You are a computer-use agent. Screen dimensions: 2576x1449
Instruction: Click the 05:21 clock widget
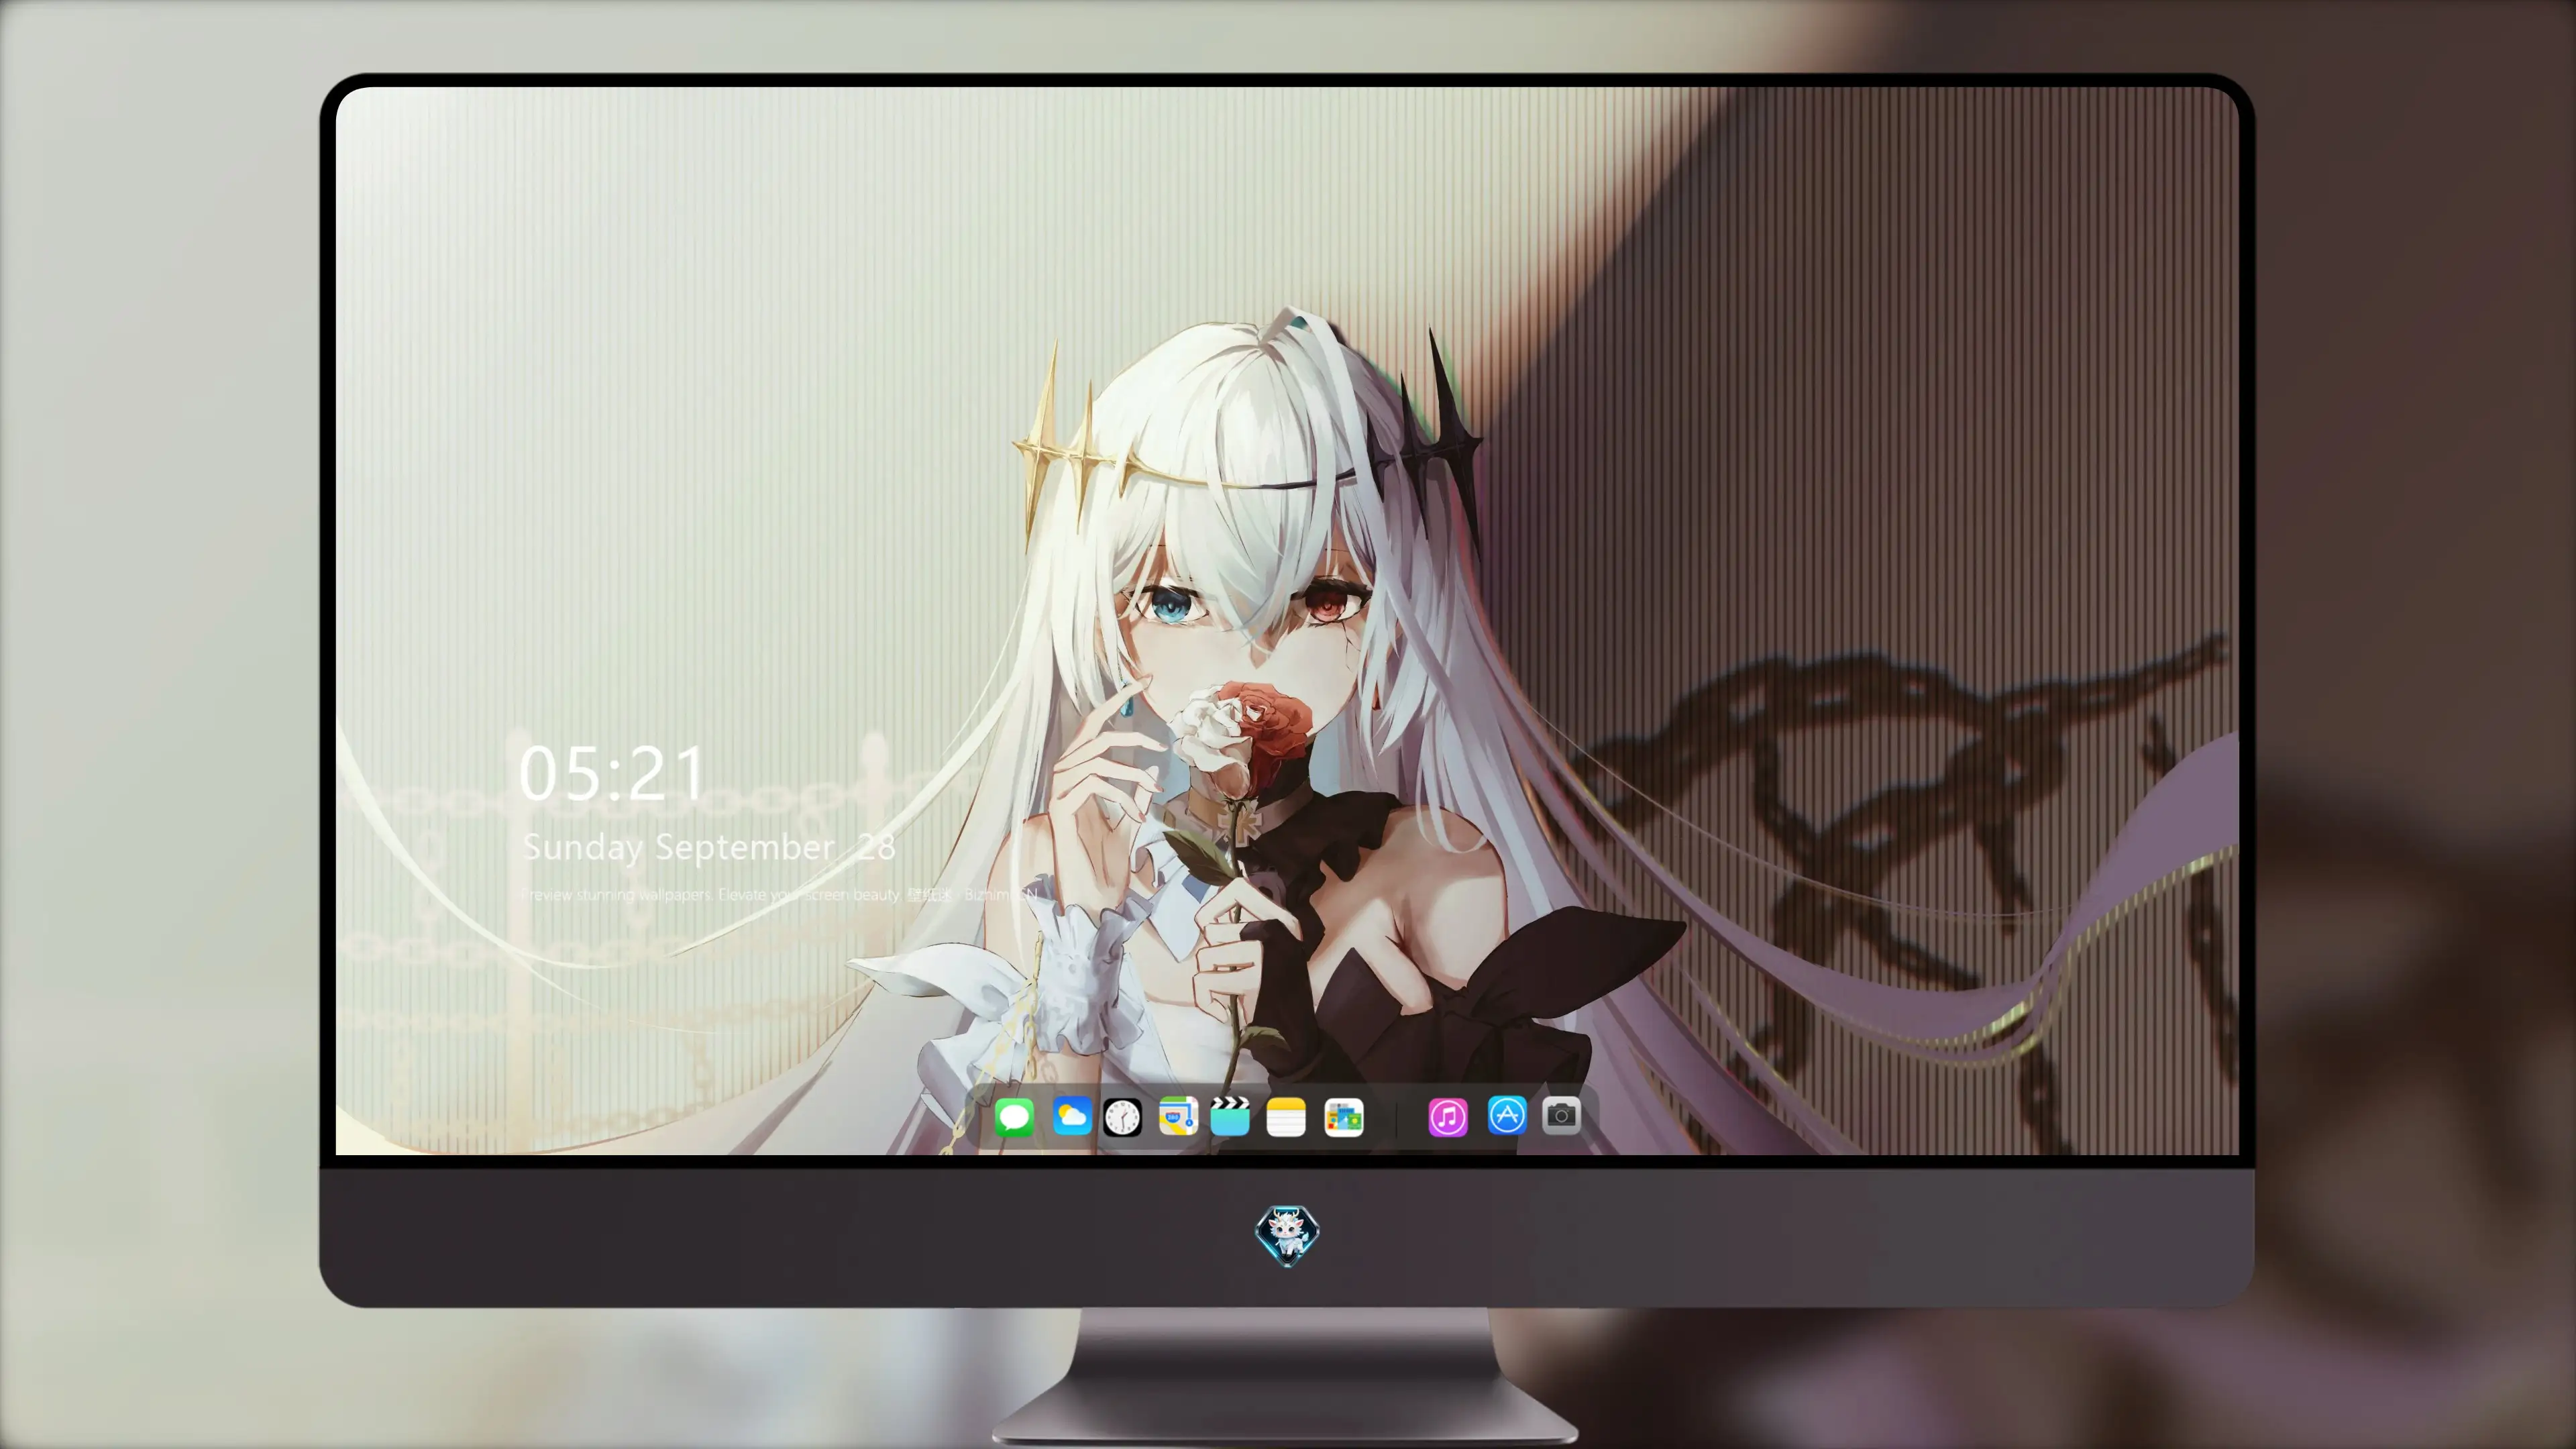[x=612, y=773]
